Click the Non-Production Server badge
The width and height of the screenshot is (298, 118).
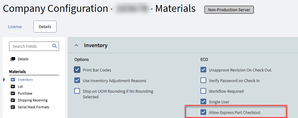point(229,10)
